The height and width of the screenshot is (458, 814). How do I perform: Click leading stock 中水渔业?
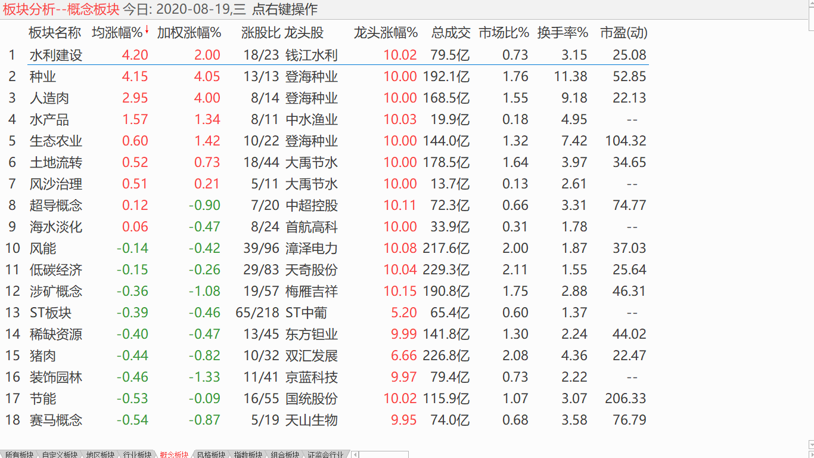[312, 120]
